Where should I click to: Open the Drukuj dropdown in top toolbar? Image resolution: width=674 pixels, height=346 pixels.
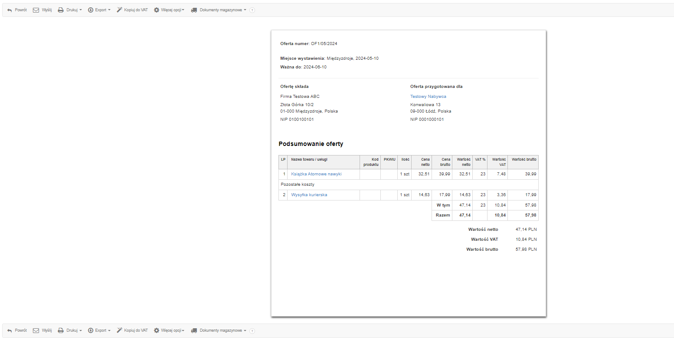coord(70,10)
